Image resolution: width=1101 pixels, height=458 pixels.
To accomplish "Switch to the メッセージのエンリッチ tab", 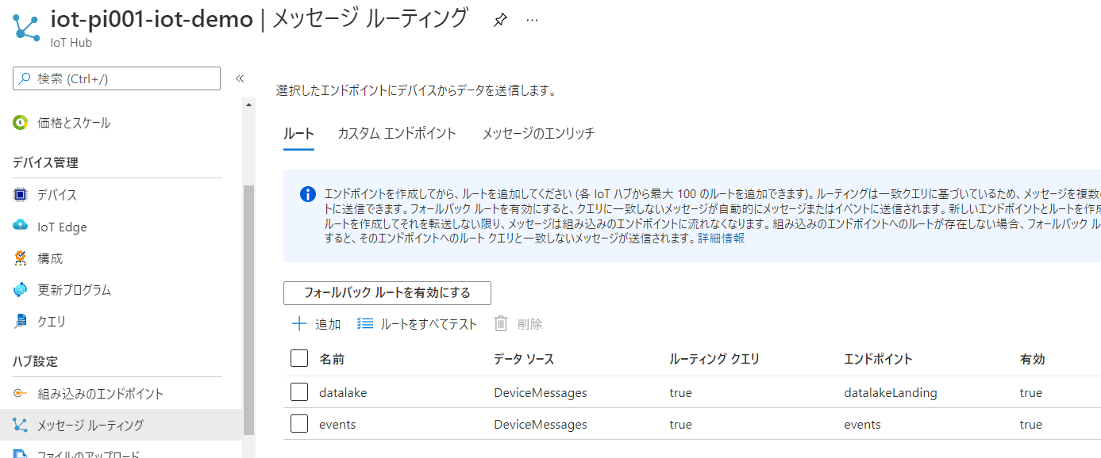I will tap(538, 133).
